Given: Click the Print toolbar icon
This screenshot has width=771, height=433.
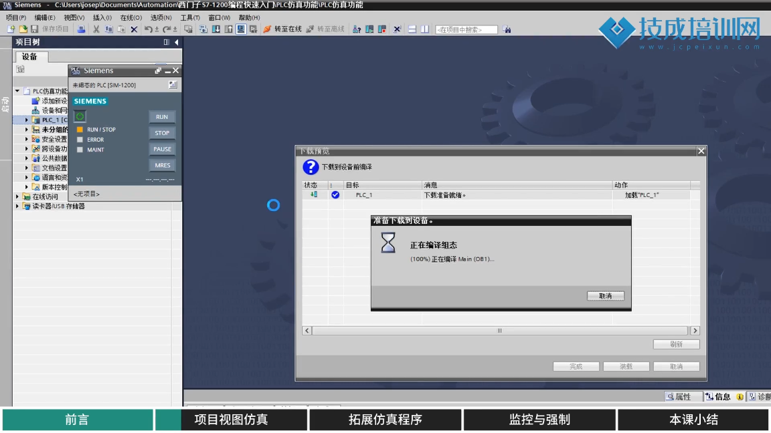Looking at the screenshot, I should click(81, 29).
